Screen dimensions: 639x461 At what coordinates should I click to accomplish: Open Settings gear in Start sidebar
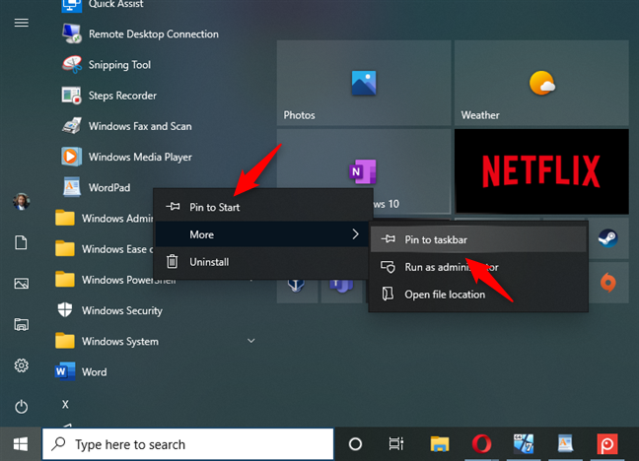pyautogui.click(x=21, y=365)
